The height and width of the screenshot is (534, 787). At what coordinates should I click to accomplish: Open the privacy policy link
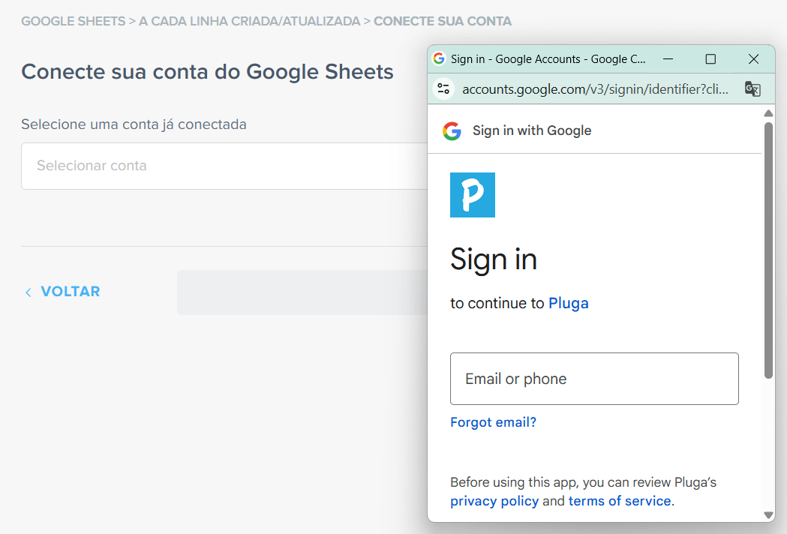[x=494, y=501]
